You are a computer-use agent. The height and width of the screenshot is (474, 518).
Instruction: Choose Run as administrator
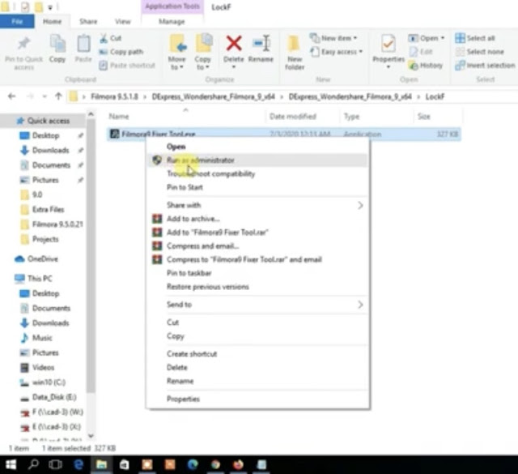258,160
